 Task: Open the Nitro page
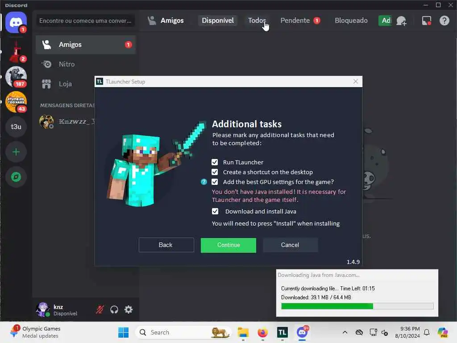pyautogui.click(x=86, y=64)
